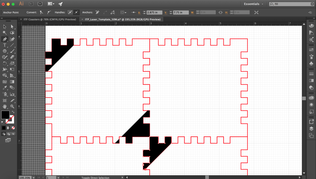This screenshot has height=179, width=316.
Task: Toggle Draw Inside mode
Action: [13, 134]
